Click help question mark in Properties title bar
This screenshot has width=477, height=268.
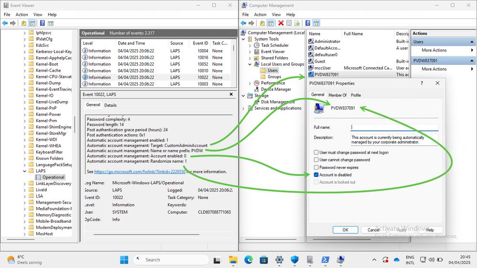[x=422, y=83]
